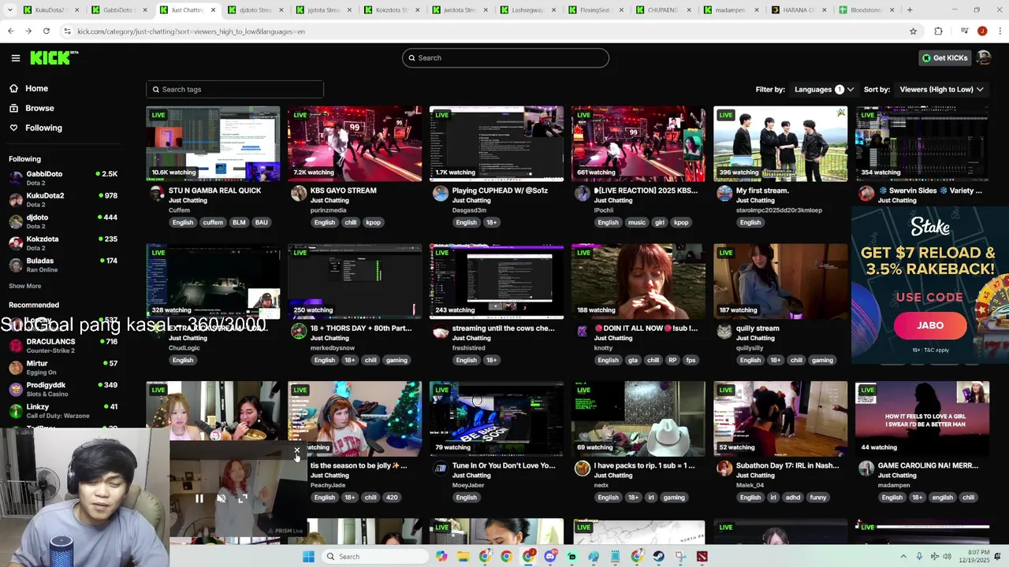Open My first stream. thumbnail
The height and width of the screenshot is (567, 1009).
(780, 144)
